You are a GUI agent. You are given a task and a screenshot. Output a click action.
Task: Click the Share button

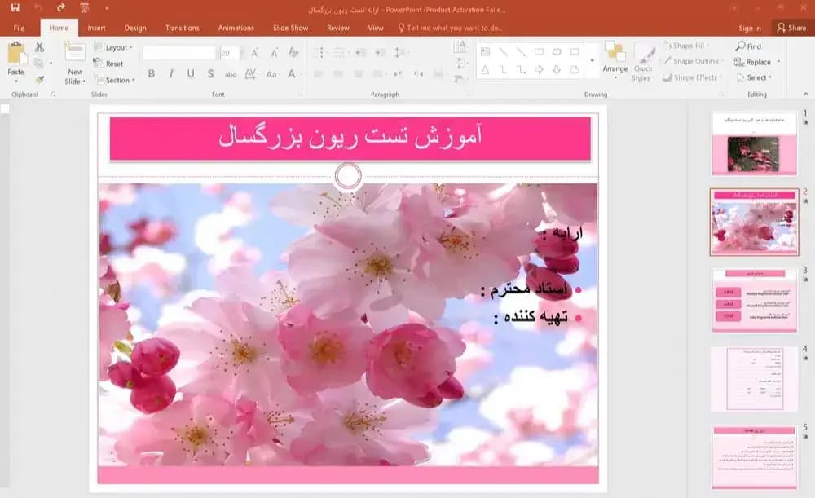pyautogui.click(x=791, y=28)
